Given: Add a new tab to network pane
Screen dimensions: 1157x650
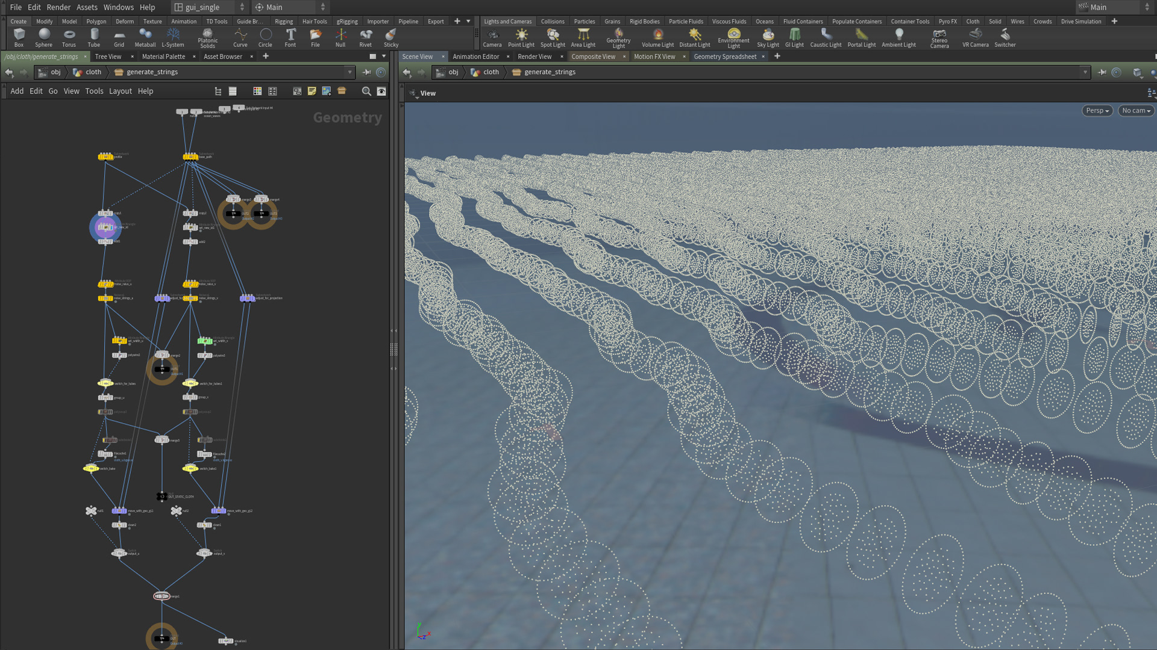Looking at the screenshot, I should pyautogui.click(x=266, y=57).
